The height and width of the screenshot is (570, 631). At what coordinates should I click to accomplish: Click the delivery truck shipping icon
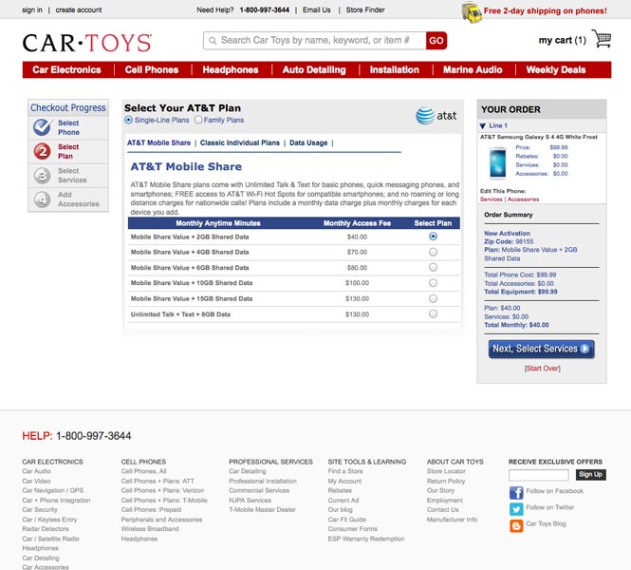tap(472, 12)
